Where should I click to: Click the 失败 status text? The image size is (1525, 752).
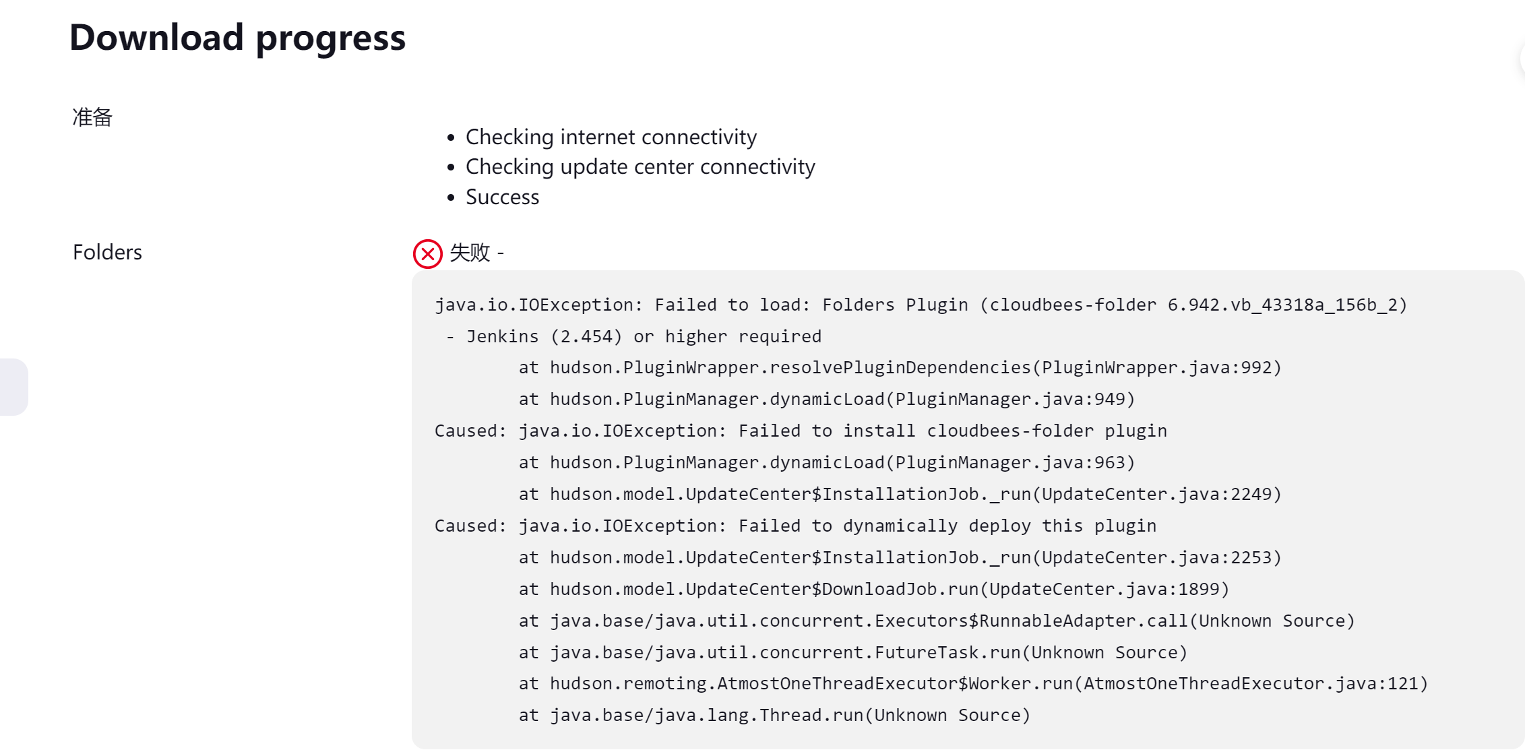tap(470, 253)
